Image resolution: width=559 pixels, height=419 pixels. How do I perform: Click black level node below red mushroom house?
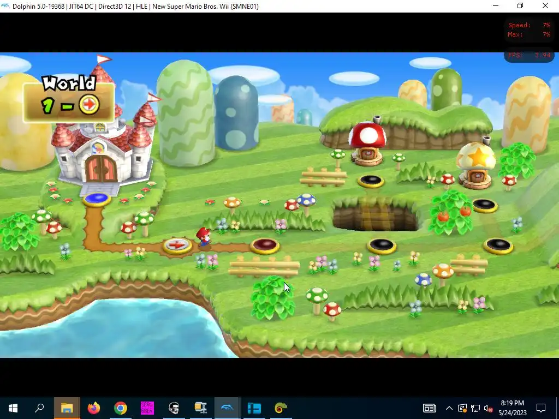371,181
